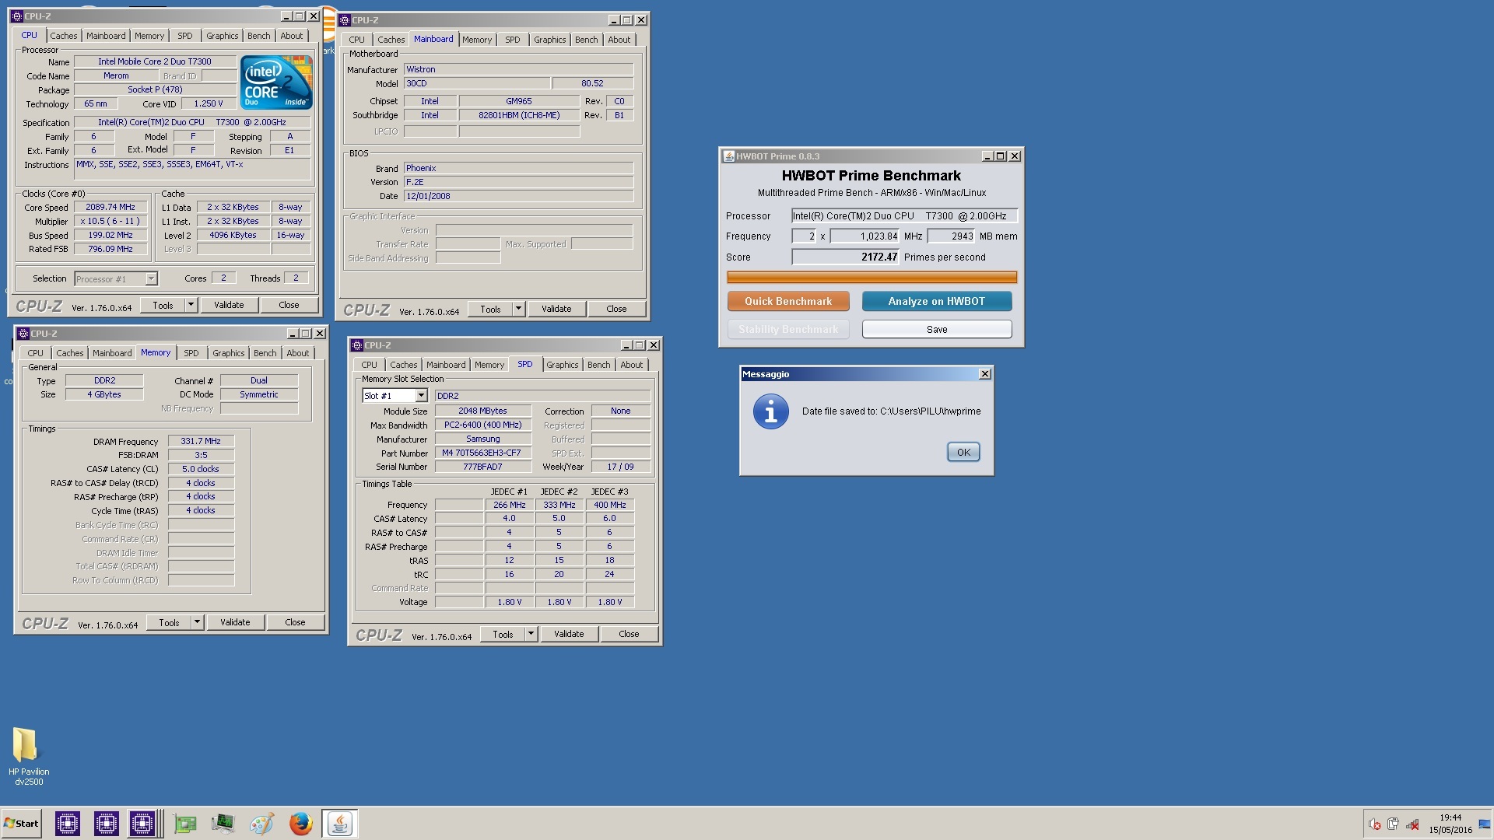Open the Start menu
This screenshot has width=1494, height=840.
[x=22, y=824]
